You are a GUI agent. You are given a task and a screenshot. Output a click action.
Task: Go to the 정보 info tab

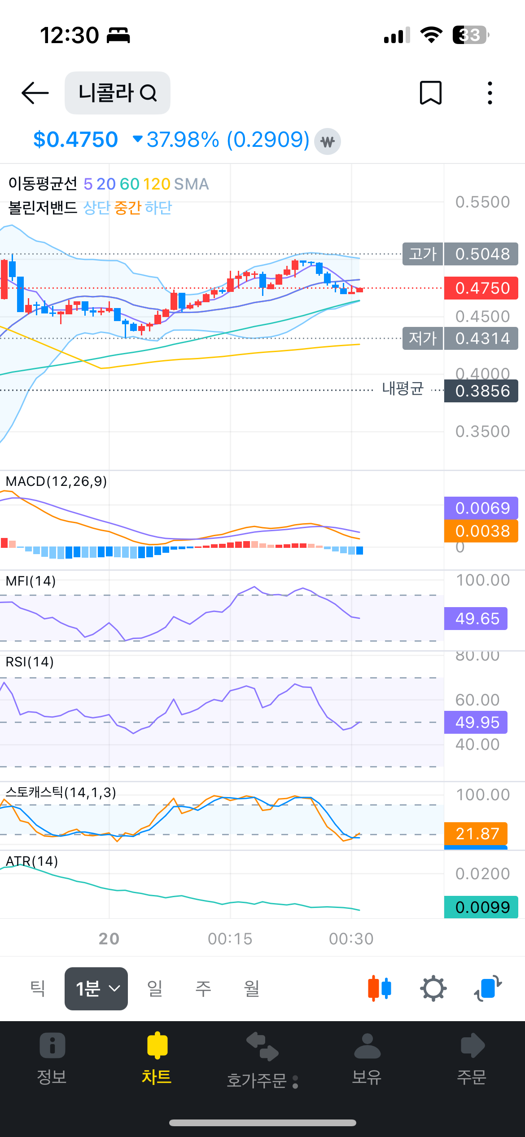[52, 1059]
